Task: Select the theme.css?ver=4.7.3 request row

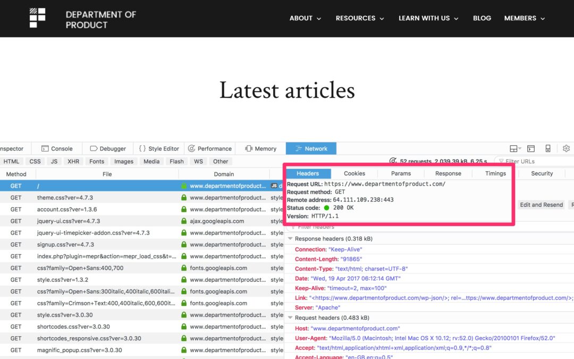Action: [142, 197]
